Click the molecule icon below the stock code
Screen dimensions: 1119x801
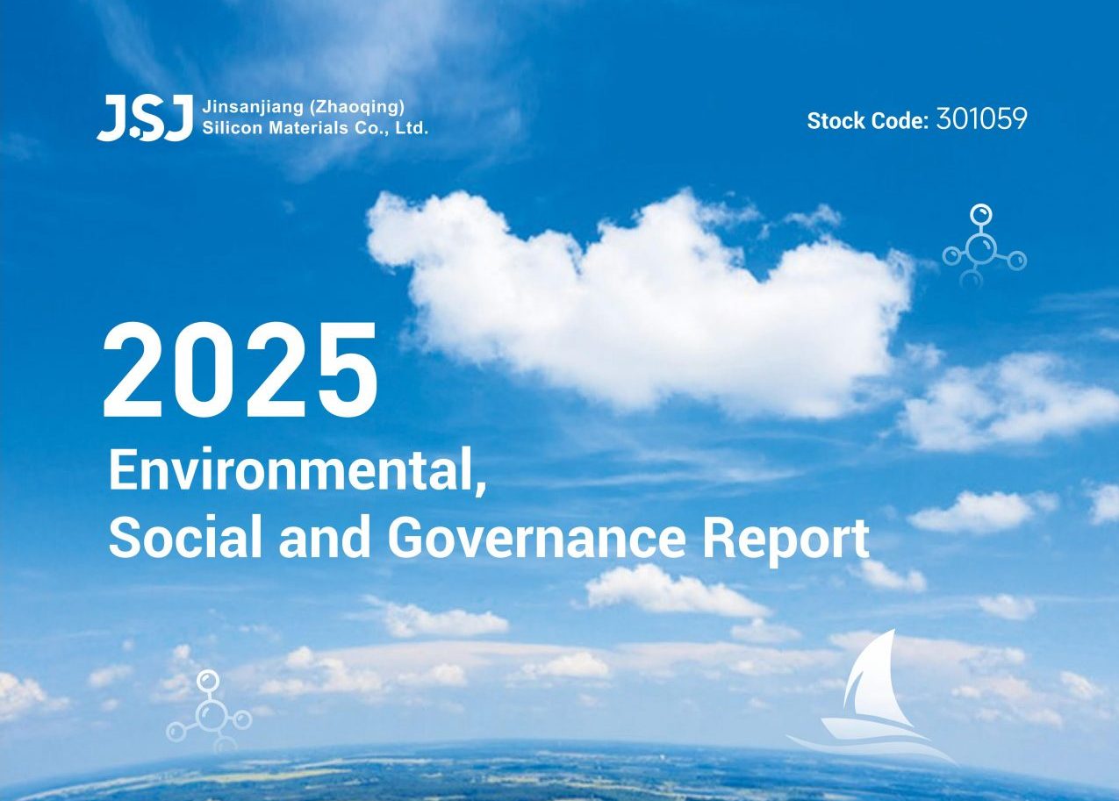point(984,247)
